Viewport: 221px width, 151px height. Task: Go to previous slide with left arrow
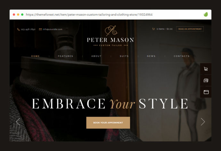pos(18,122)
